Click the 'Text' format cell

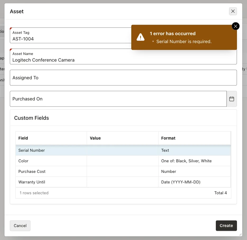coord(194,150)
